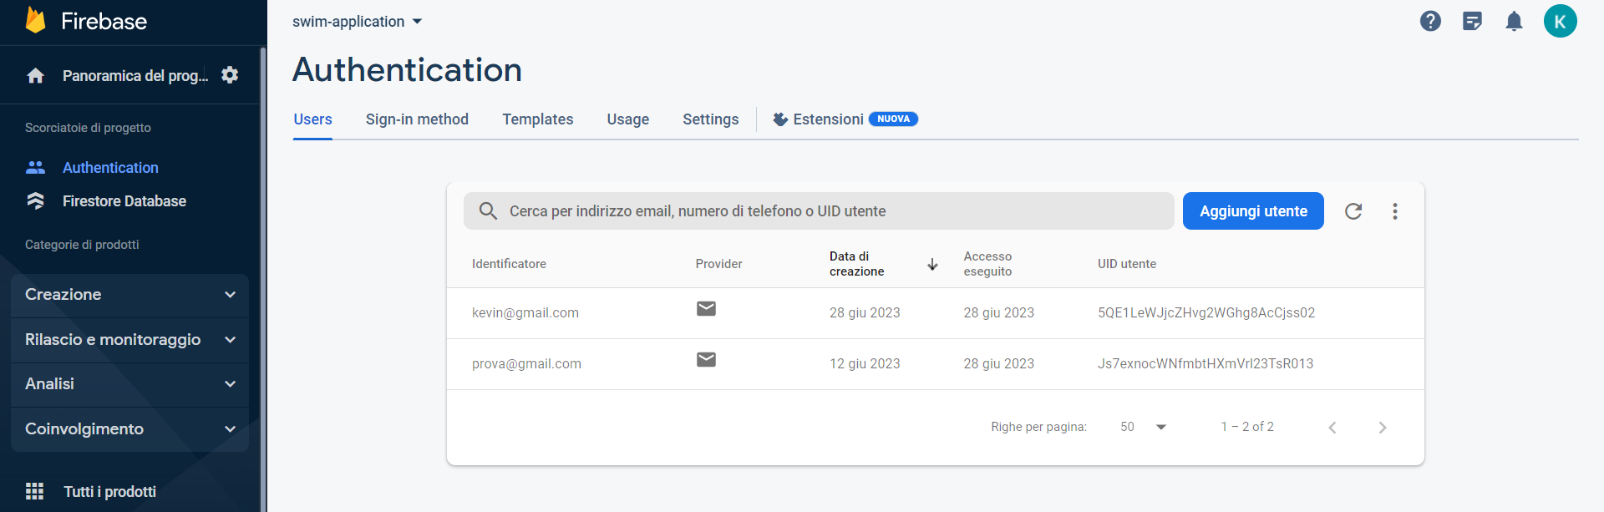Screen dimensions: 1604x512
Task: Open the three-dot more options menu
Action: pos(1395,211)
